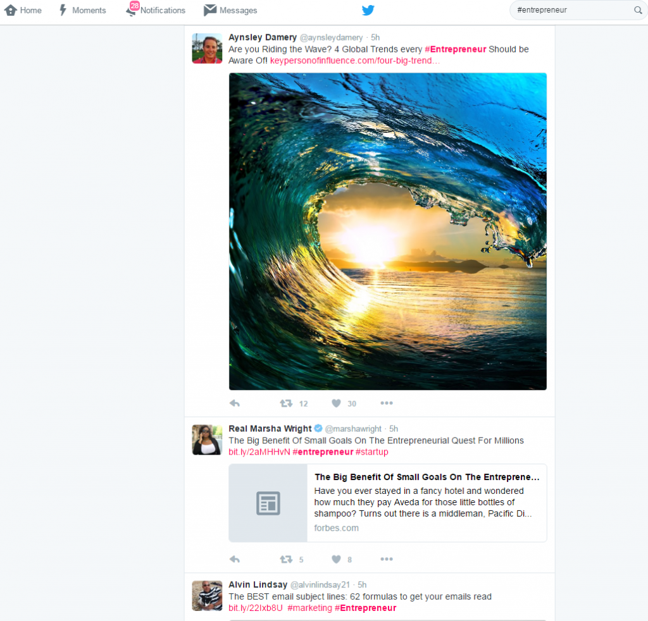The image size is (648, 621).
Task: Open Real Marsha Wright's avatar
Action: 207,440
